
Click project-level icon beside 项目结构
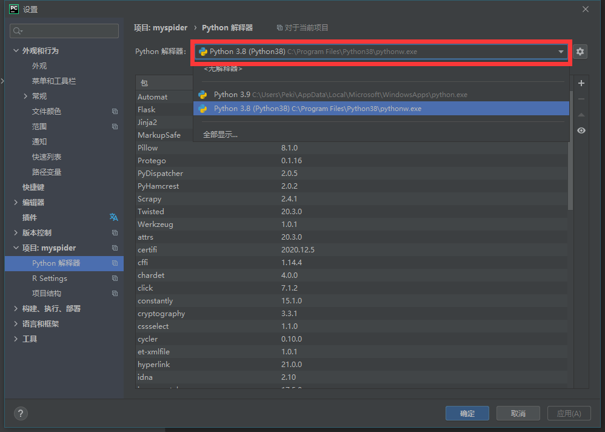click(x=115, y=294)
